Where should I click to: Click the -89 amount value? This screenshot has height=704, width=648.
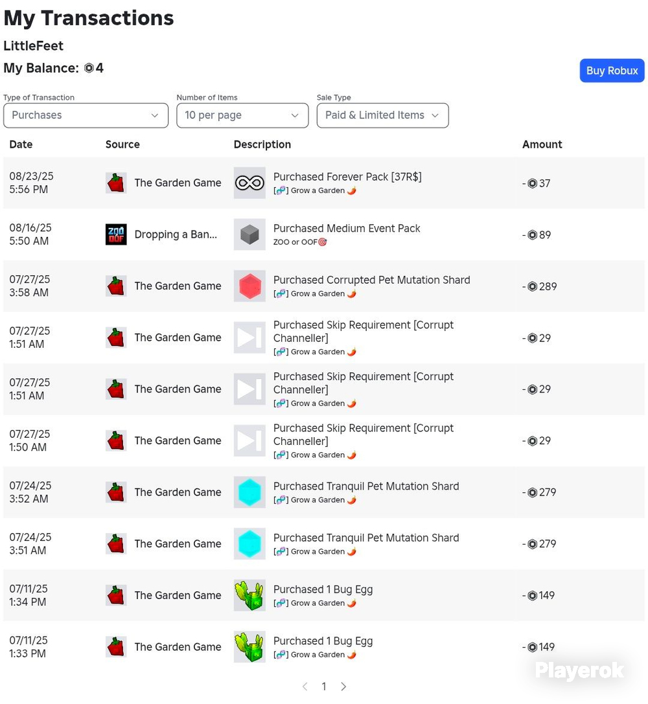(537, 235)
